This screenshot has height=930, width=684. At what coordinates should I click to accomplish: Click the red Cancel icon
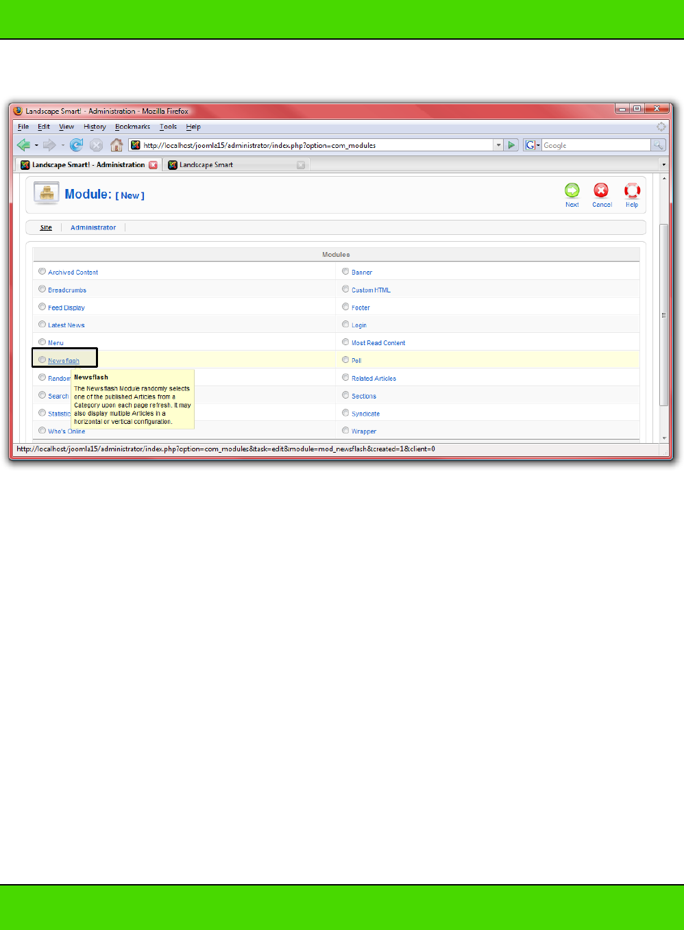click(601, 190)
